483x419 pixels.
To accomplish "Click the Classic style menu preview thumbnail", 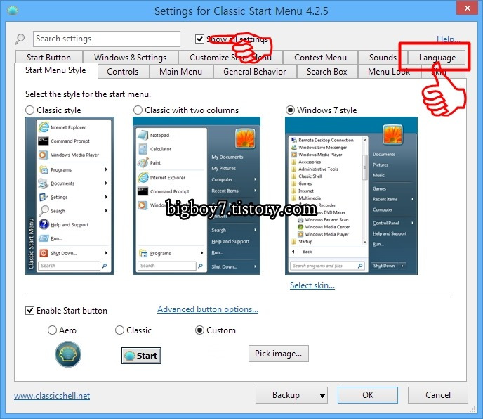I will coord(70,195).
